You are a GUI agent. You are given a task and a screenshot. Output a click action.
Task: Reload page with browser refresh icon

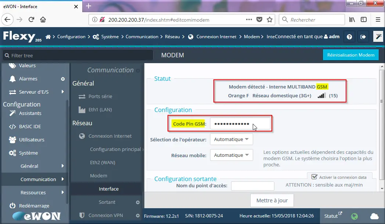click(31, 19)
